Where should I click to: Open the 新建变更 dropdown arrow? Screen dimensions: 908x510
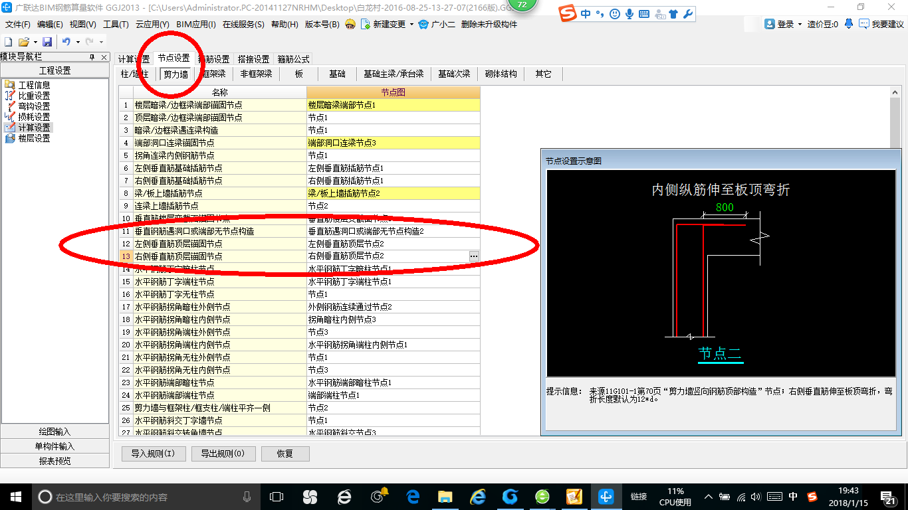click(411, 24)
